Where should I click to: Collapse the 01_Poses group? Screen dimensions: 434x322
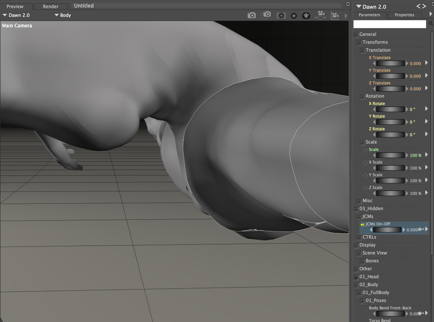tap(362, 301)
